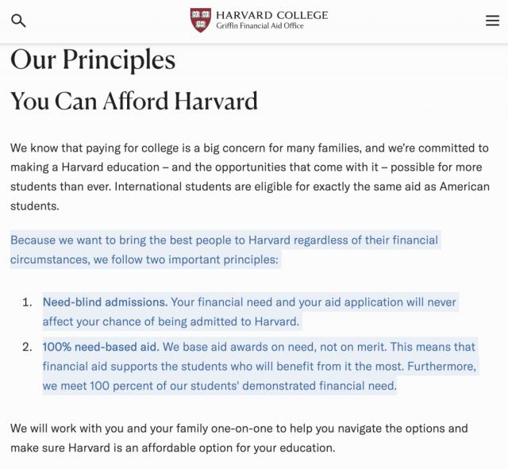Click the bold 100% need-based aid text
The image size is (508, 469).
point(101,347)
